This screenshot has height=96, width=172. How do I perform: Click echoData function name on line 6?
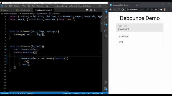tap(26, 31)
